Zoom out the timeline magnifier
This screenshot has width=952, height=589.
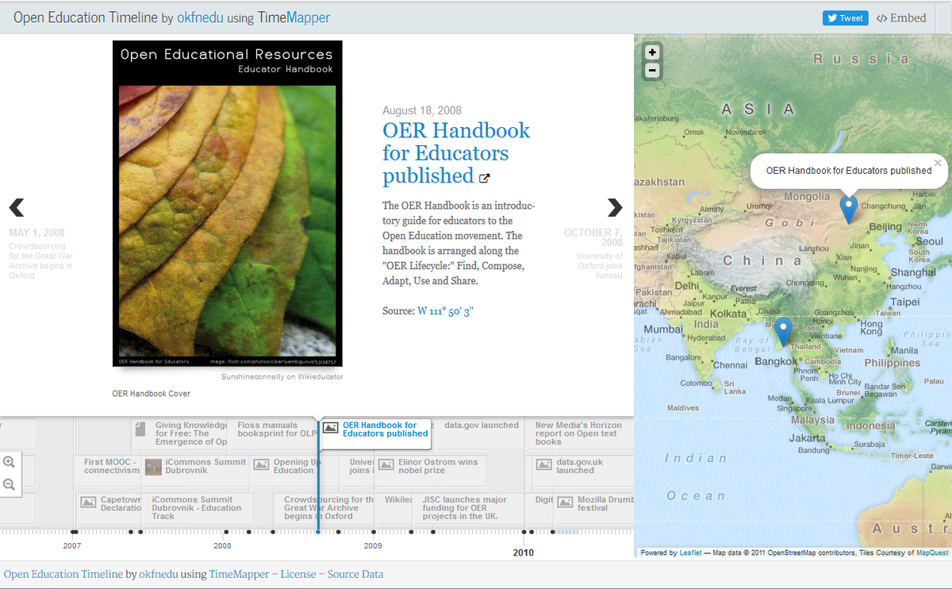click(x=9, y=484)
